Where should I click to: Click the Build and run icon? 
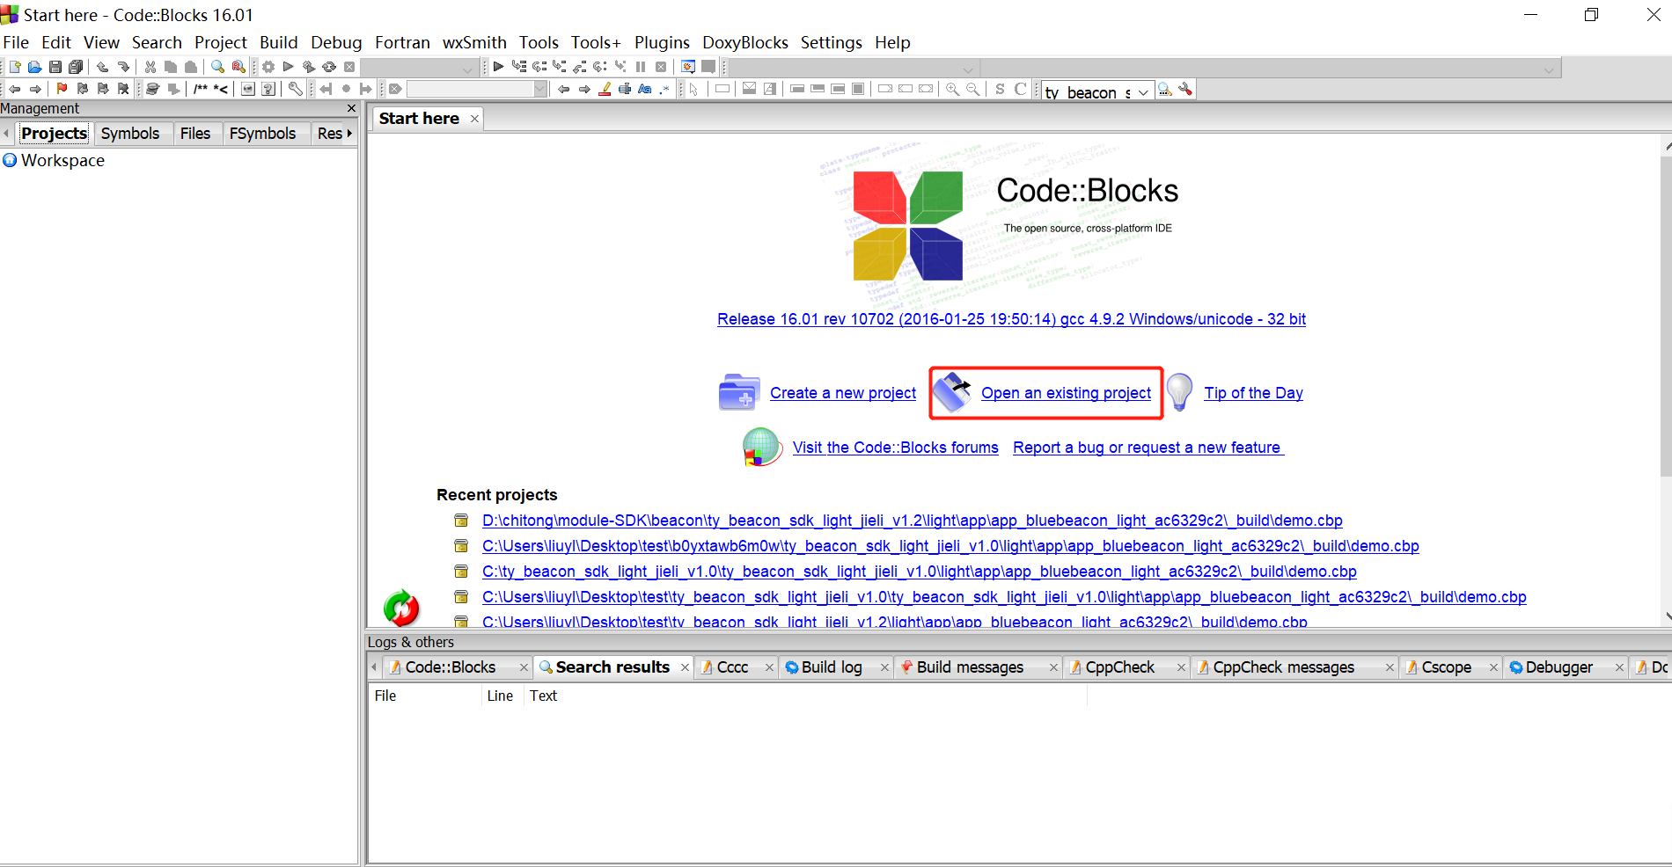309,67
